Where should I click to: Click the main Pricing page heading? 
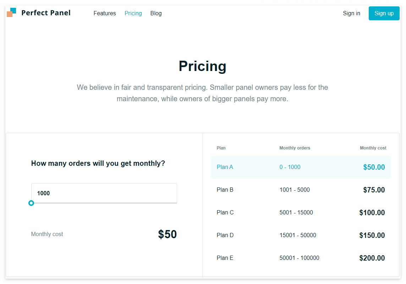203,66
